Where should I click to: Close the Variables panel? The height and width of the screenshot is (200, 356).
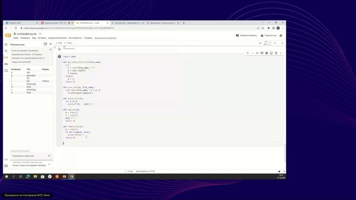tap(51, 44)
